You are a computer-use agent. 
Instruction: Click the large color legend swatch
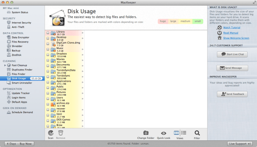(x=173, y=21)
